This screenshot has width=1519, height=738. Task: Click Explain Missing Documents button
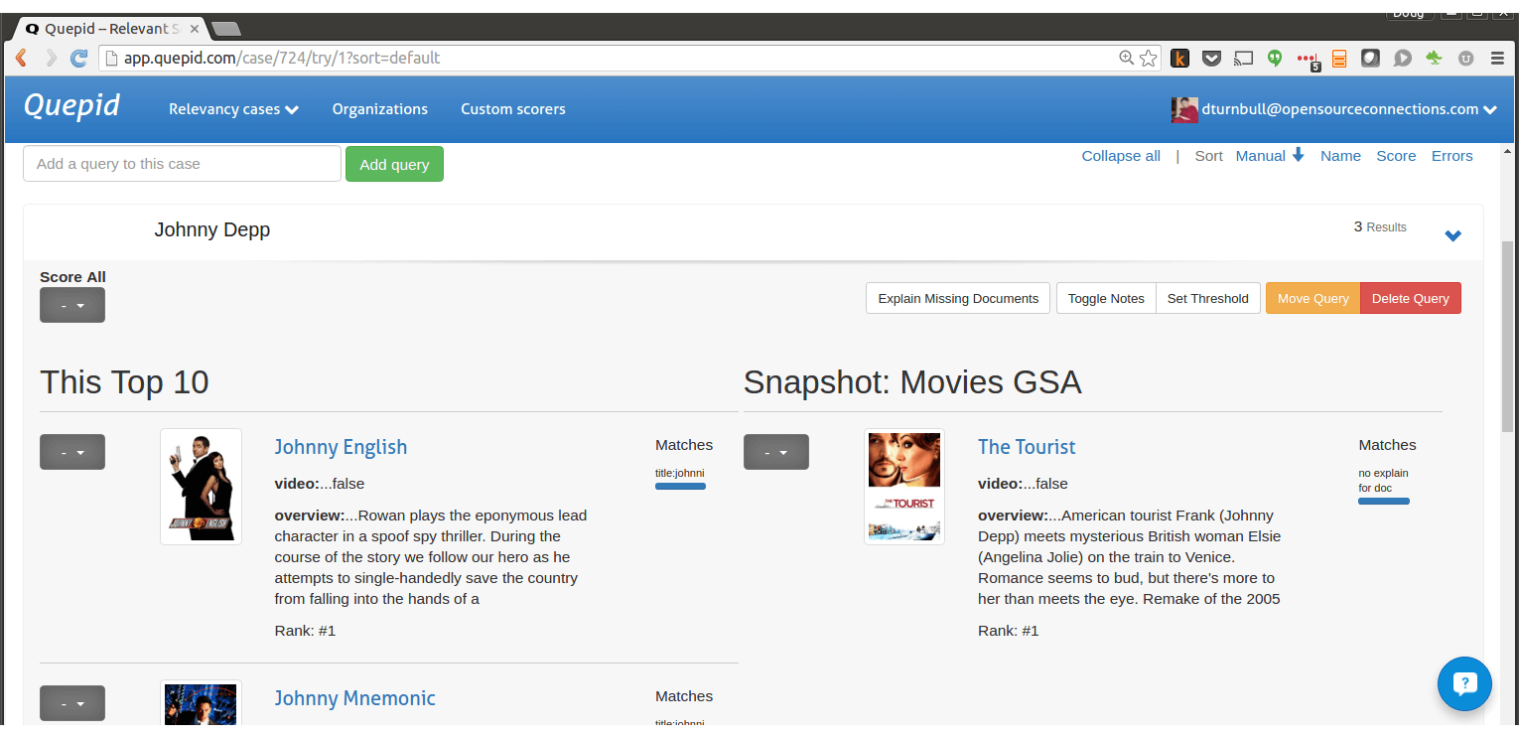[x=958, y=298]
